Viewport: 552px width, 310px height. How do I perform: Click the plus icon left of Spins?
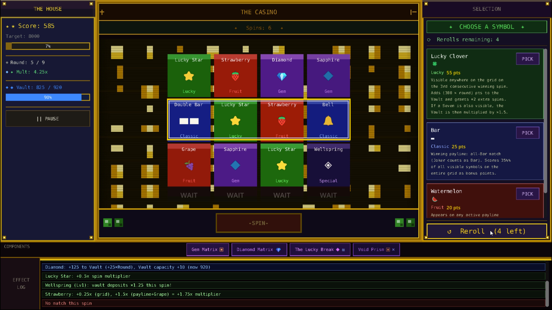236,28
